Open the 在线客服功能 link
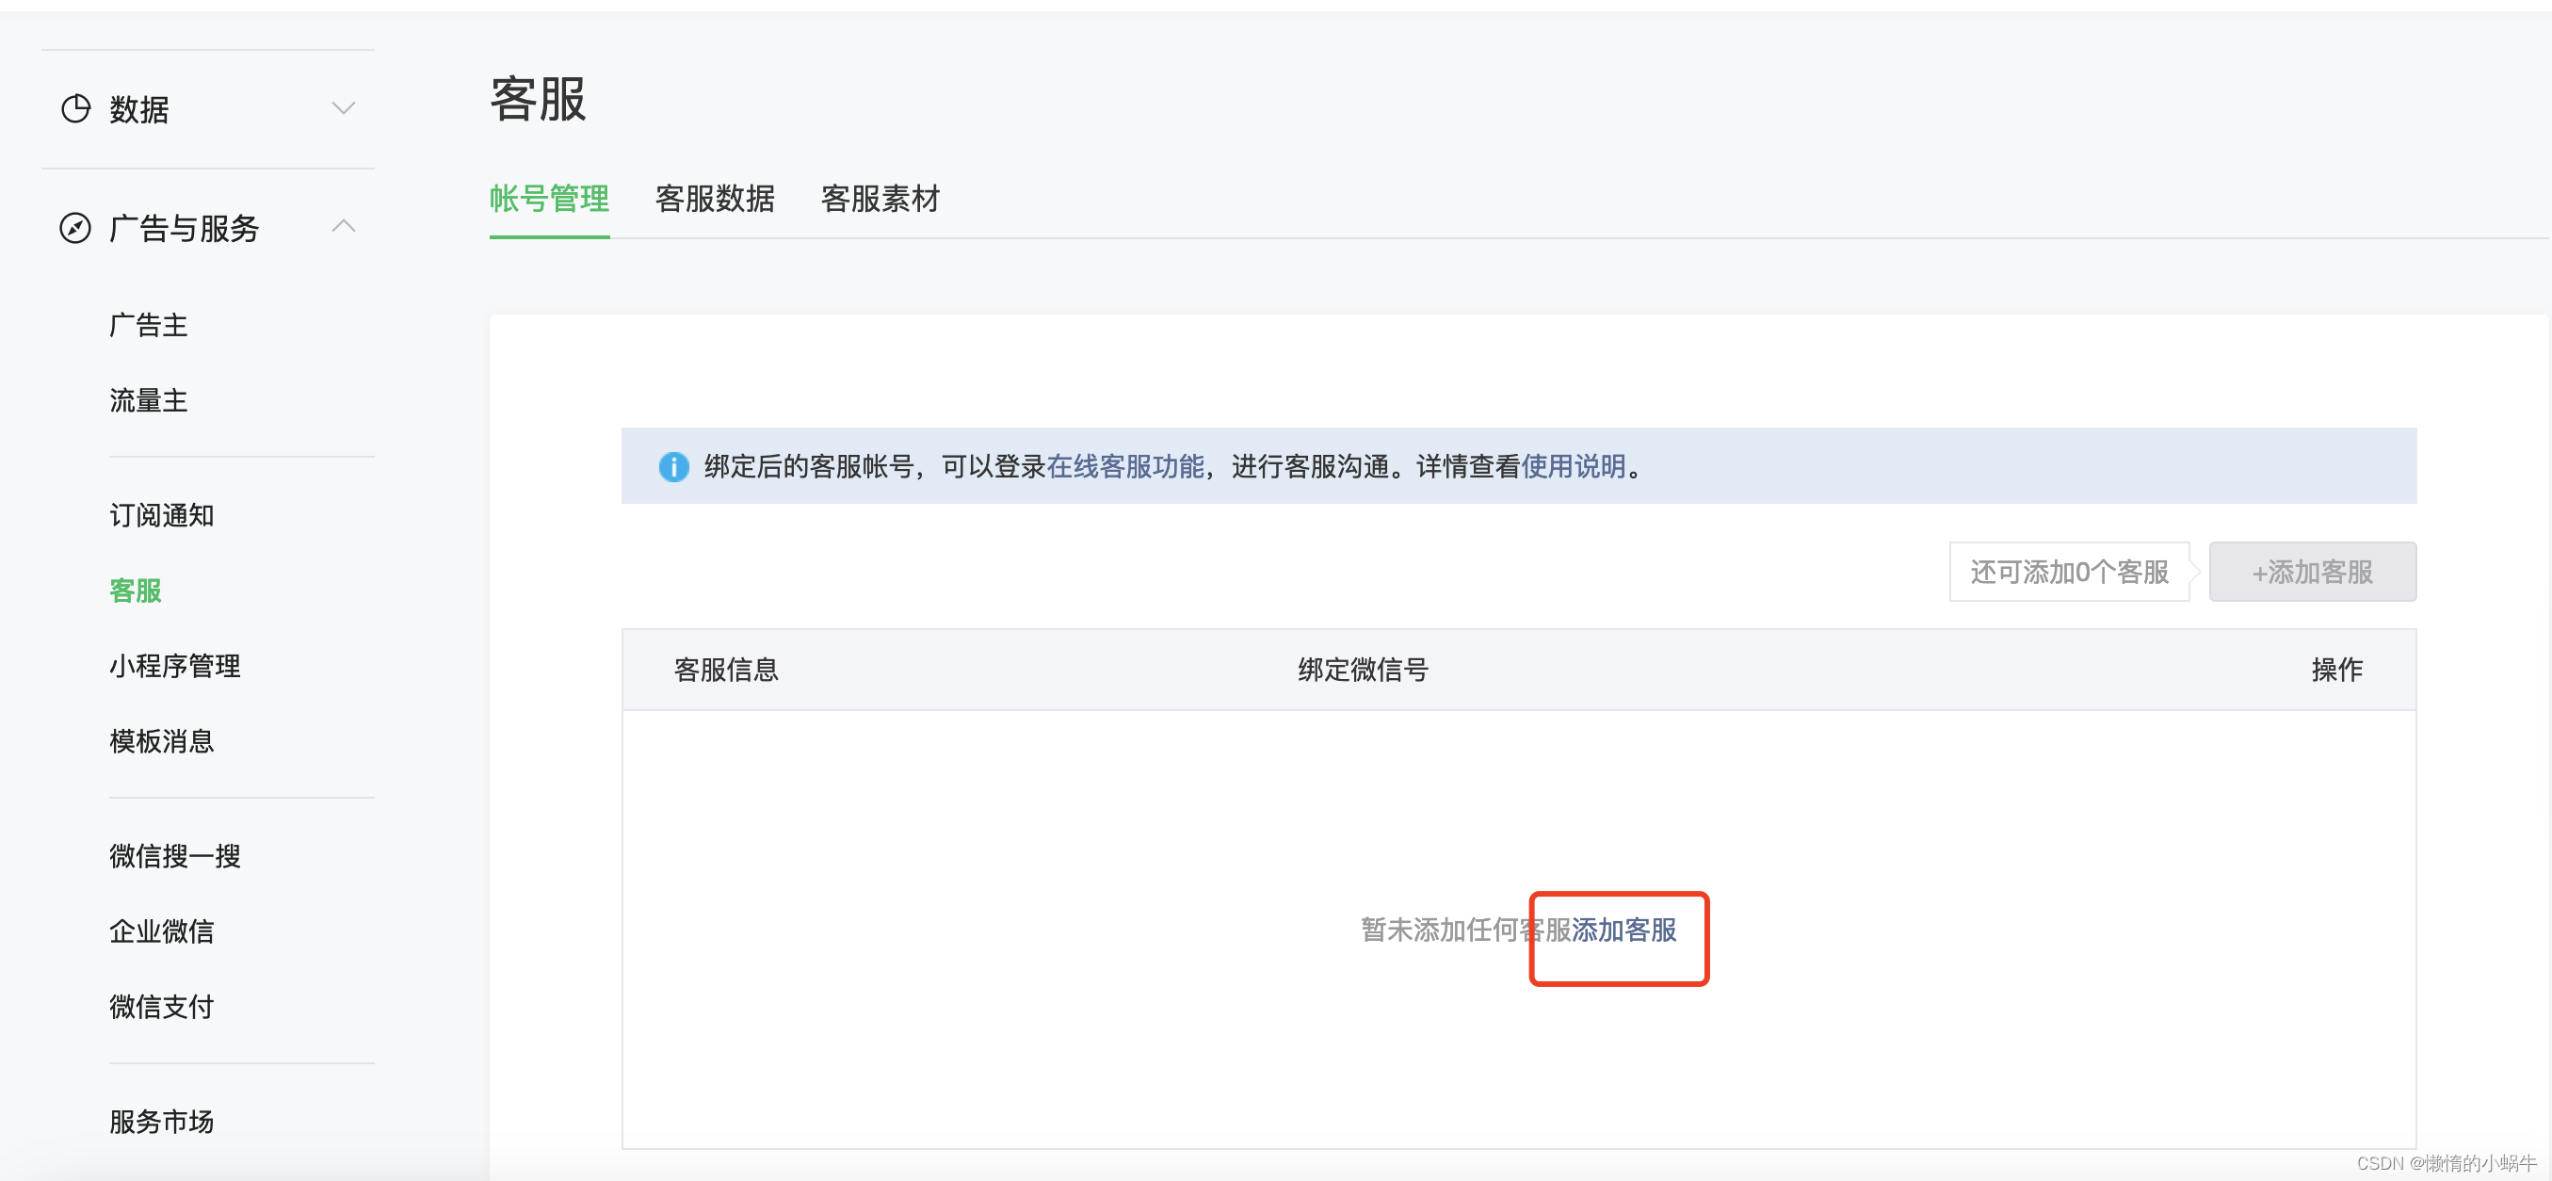Image resolution: width=2552 pixels, height=1181 pixels. [x=1124, y=465]
